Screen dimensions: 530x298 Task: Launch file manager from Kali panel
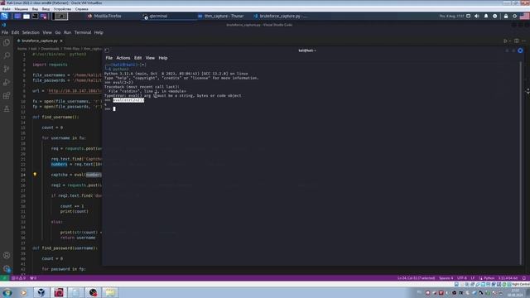pyautogui.click(x=26, y=16)
